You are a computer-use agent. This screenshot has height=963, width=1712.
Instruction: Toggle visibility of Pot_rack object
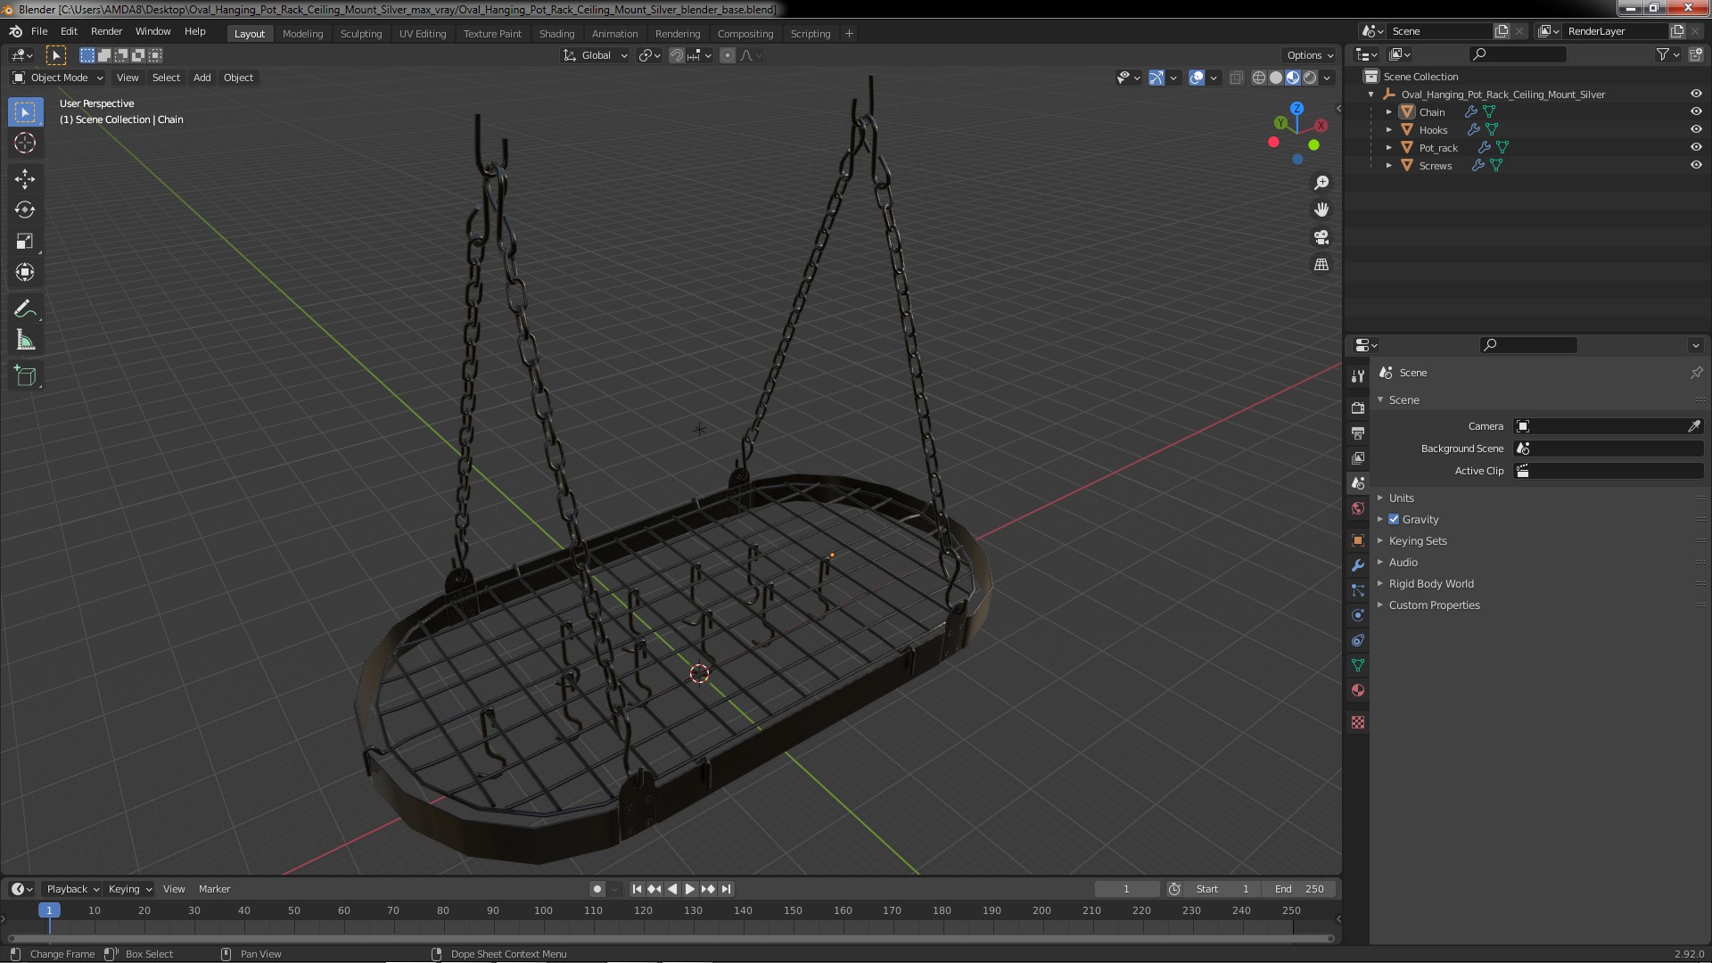[1696, 147]
